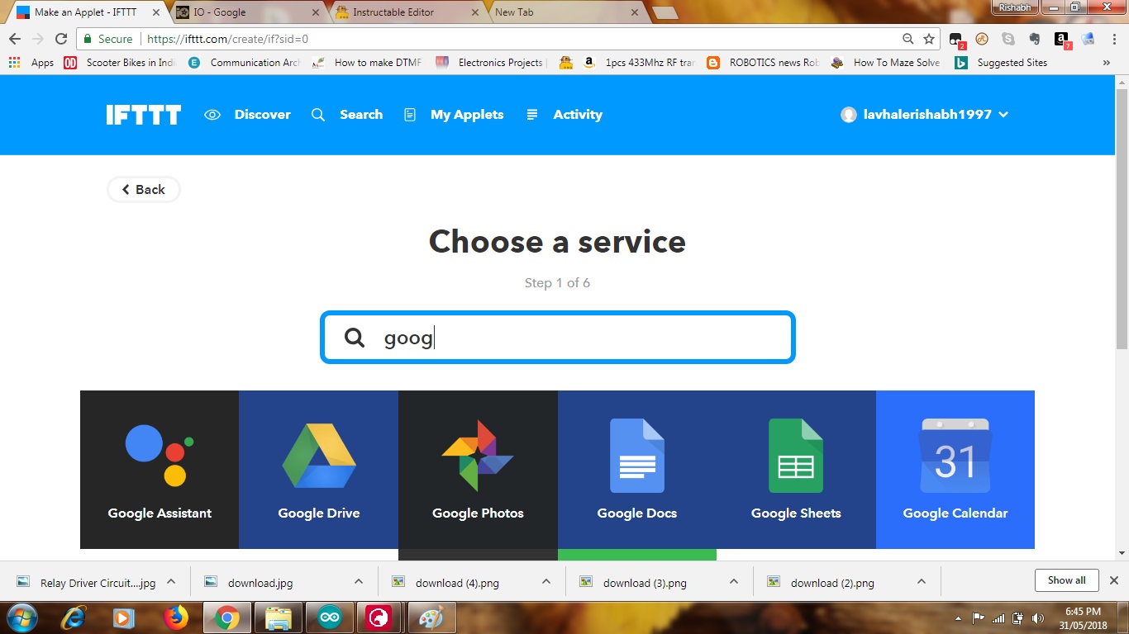Open the network signal tray icon
This screenshot has height=634, width=1129.
[x=998, y=617]
